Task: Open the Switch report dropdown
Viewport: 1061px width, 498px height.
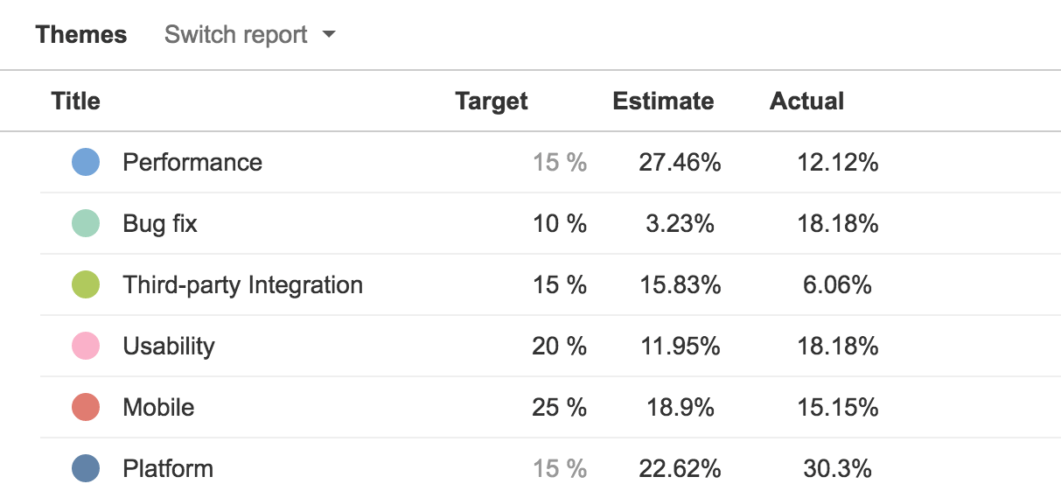Action: tap(248, 35)
